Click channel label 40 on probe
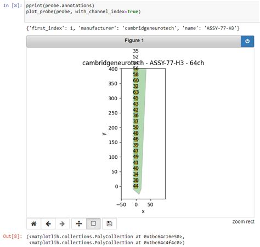Image resolution: width=260 pixels, height=247 pixels. click(x=135, y=168)
